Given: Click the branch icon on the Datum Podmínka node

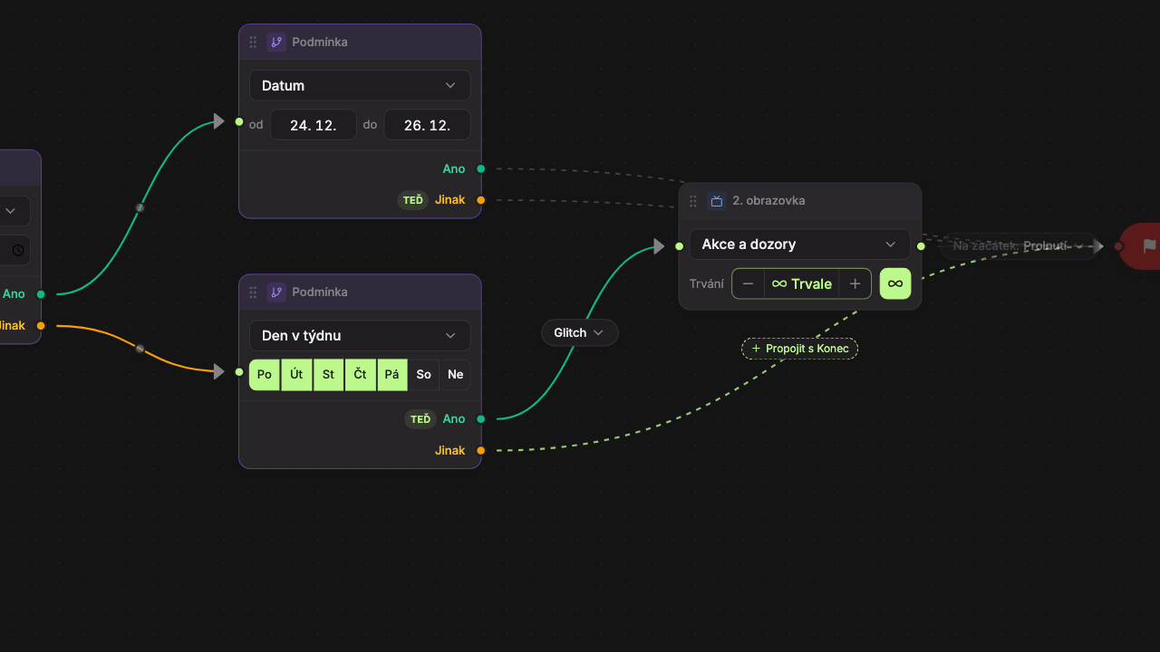Looking at the screenshot, I should click(276, 42).
